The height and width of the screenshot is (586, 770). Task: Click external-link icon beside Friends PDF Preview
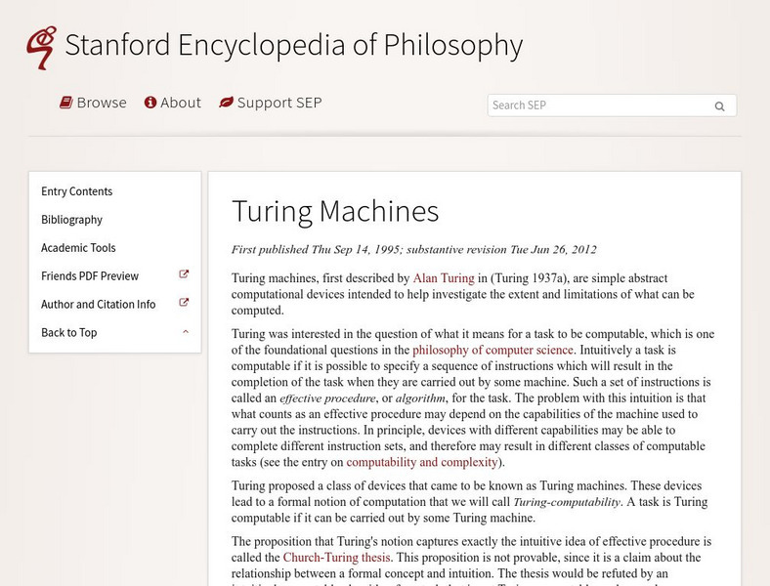[x=184, y=274]
